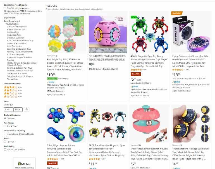Select the Toys & Games department
The width and height of the screenshot is (215, 169).
click(12, 24)
